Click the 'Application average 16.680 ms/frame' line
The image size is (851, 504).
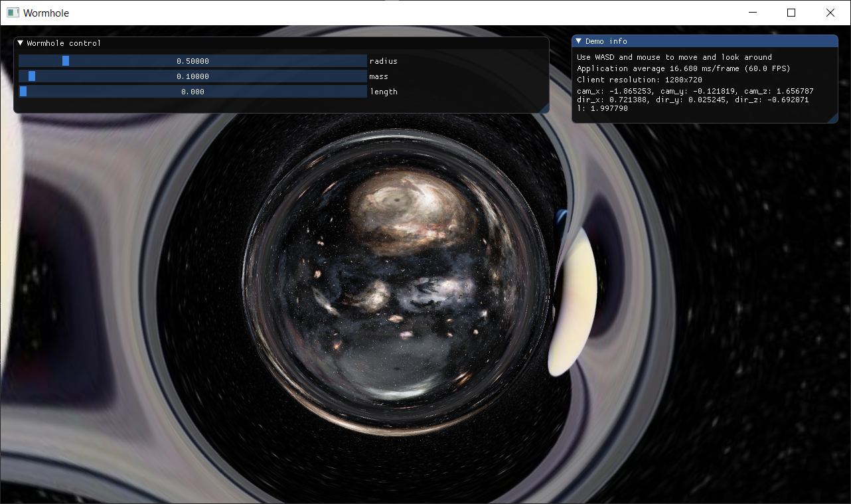tap(684, 68)
